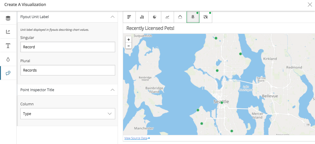Close the Create A Visualization dialog
This screenshot has height=144, width=315.
(x=310, y=5)
